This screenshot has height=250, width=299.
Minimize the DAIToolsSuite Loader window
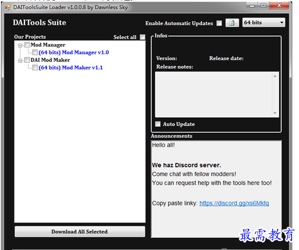coord(252,6)
